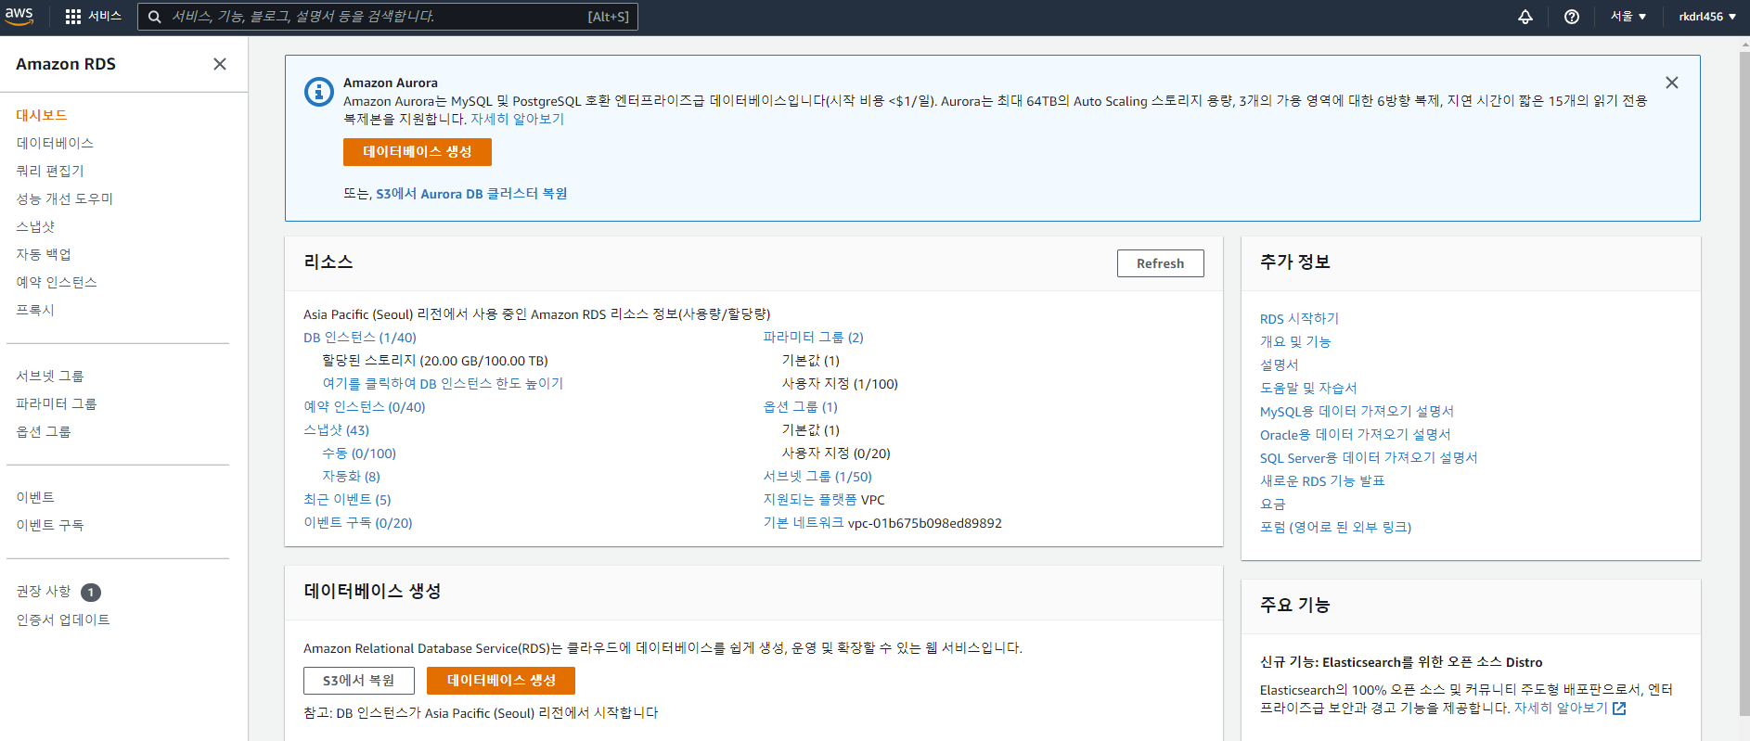1750x741 pixels.
Task: Open Manual (0/100) snapshots link
Action: tap(359, 454)
